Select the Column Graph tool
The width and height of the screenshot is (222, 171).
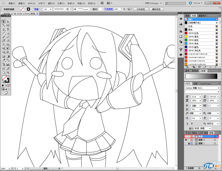pos(8,65)
